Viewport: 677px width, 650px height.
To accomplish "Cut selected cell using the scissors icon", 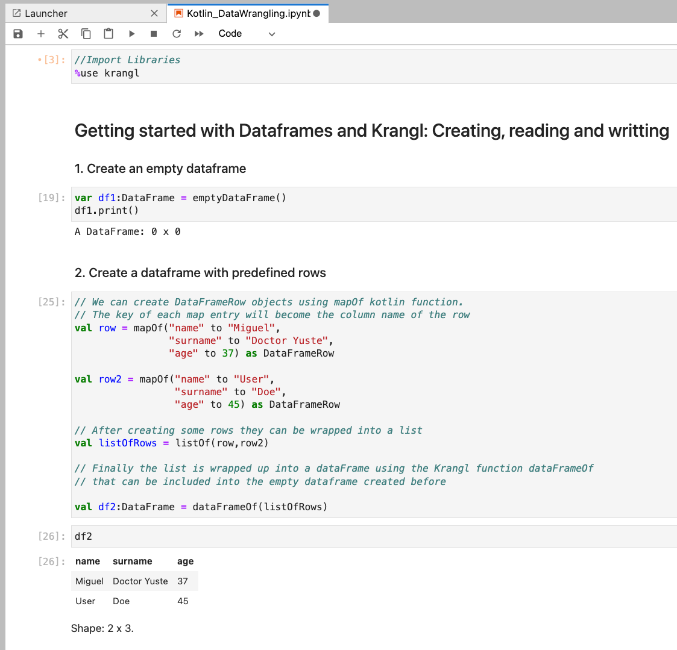I will 63,34.
